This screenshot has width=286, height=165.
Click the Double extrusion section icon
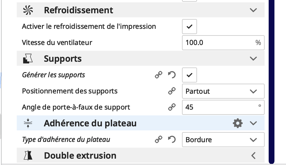click(x=28, y=156)
